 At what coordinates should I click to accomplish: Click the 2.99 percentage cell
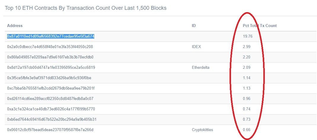tap(247, 47)
